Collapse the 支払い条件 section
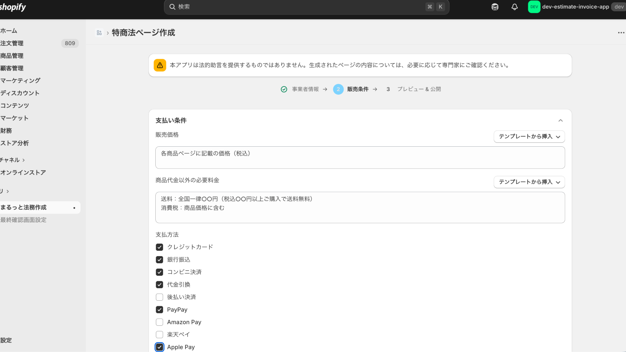 (x=561, y=120)
